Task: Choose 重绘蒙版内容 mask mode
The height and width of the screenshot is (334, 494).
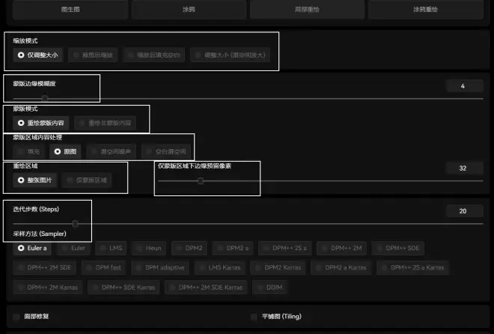Action: point(40,122)
